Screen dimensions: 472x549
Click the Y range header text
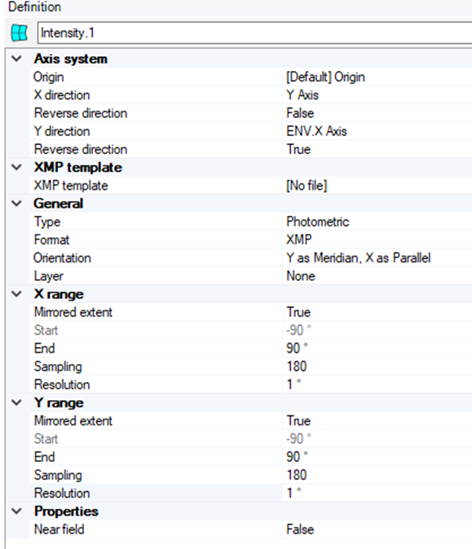[59, 402]
